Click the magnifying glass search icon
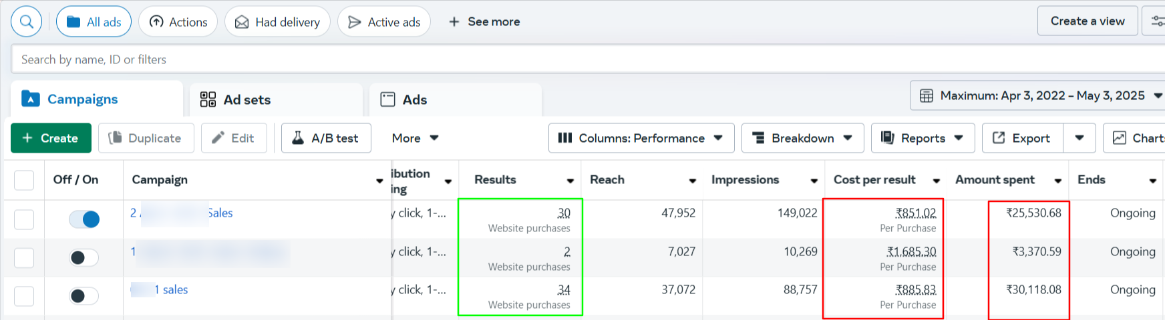The height and width of the screenshot is (320, 1165). (27, 22)
